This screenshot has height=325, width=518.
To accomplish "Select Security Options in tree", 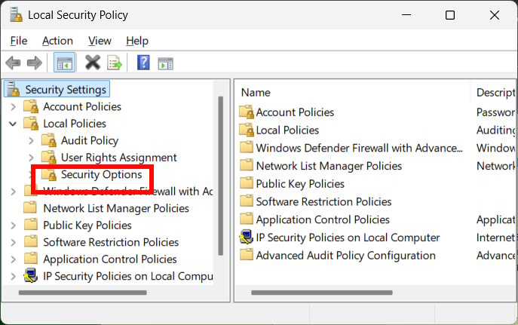I will click(x=102, y=174).
